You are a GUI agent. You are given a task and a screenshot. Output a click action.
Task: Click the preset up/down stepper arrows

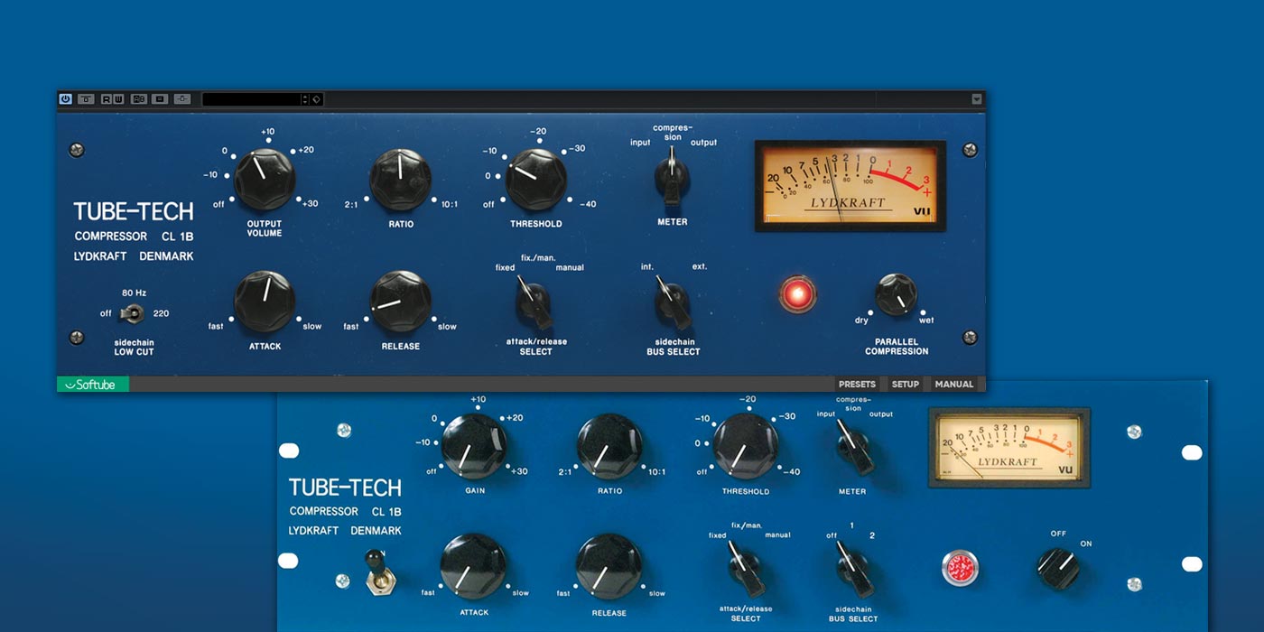[305, 99]
